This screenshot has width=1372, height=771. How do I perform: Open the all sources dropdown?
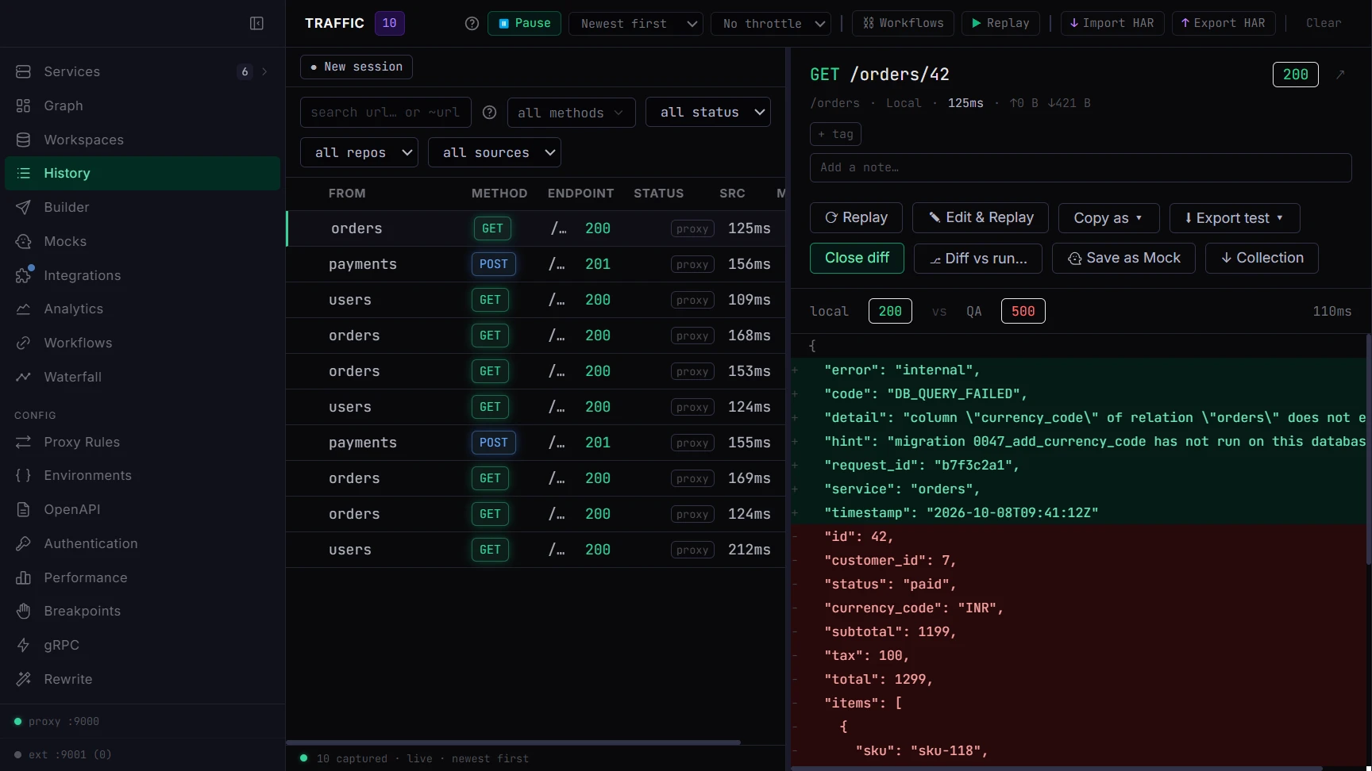pos(494,152)
